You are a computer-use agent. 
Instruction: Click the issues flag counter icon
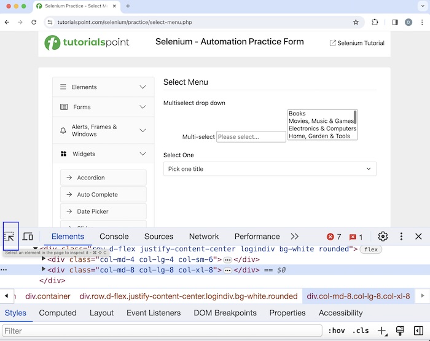(356, 237)
